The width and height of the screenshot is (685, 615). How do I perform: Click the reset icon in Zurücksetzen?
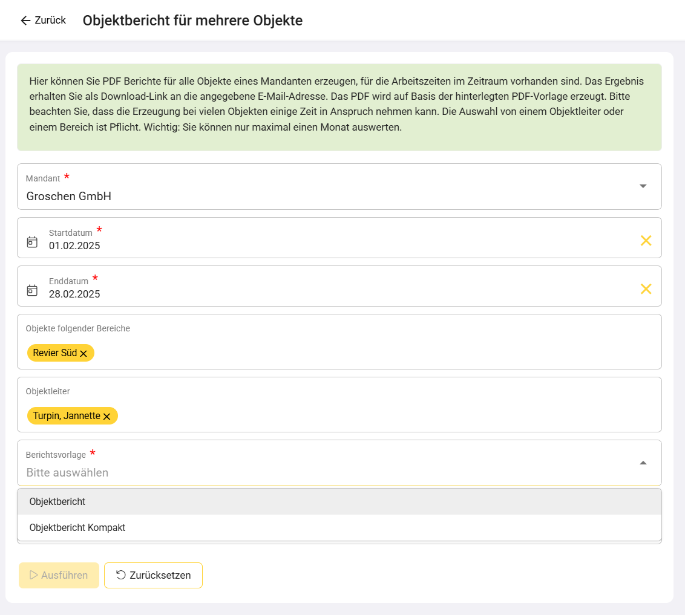tap(120, 575)
